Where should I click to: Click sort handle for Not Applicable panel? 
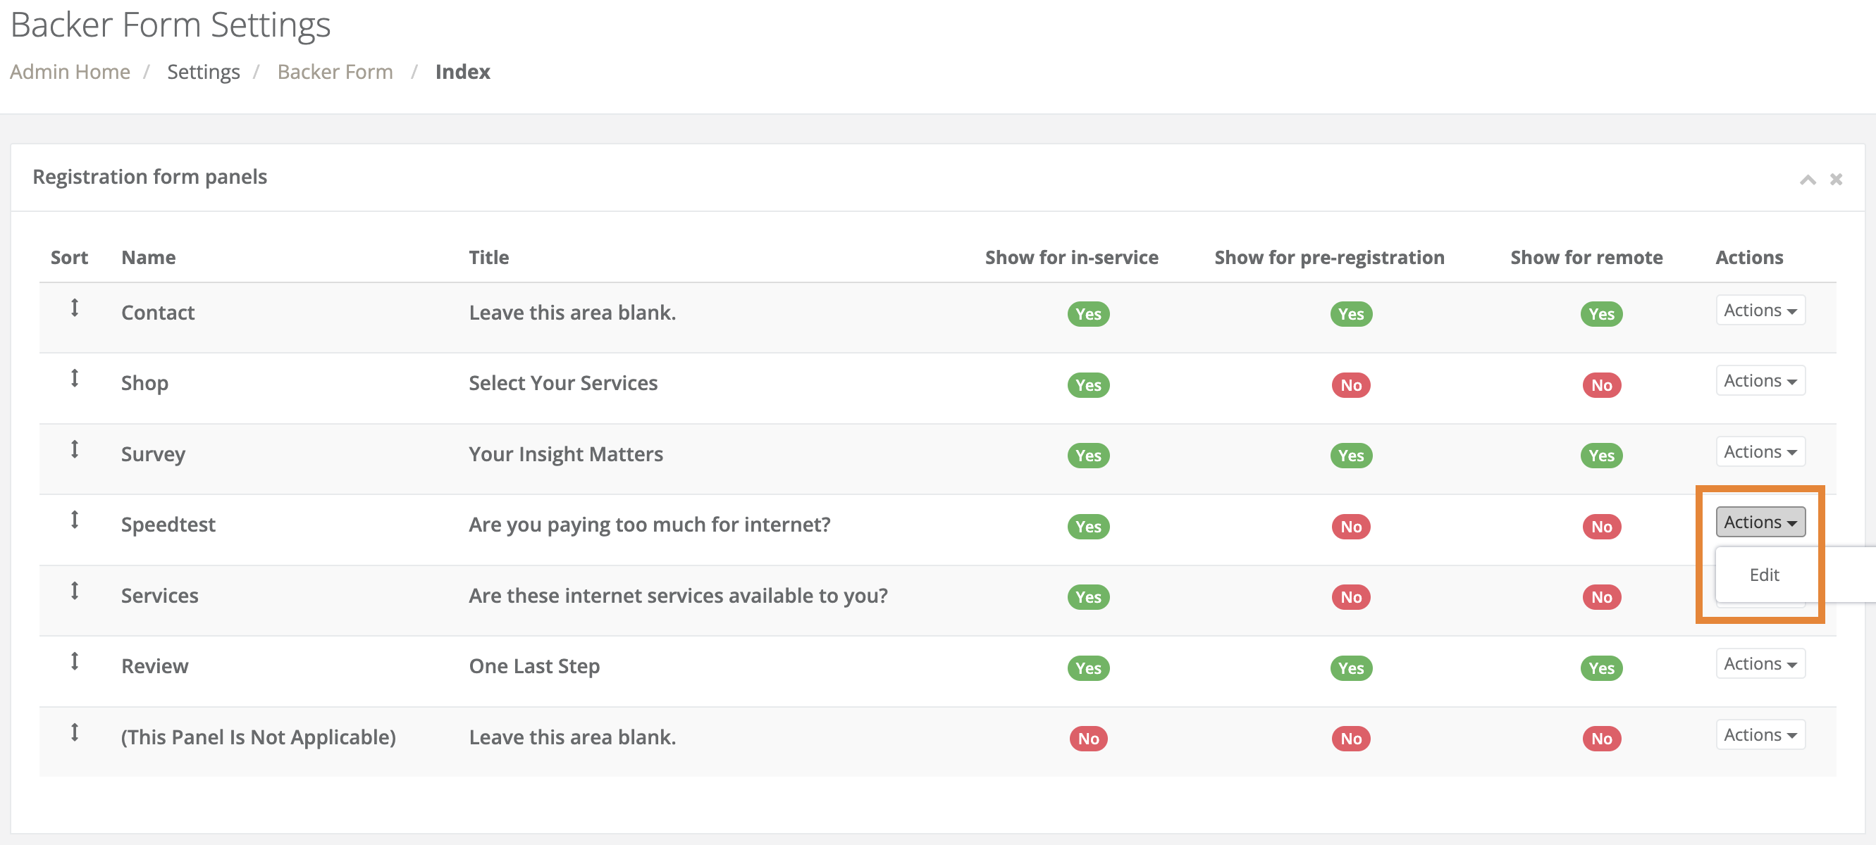point(74,732)
